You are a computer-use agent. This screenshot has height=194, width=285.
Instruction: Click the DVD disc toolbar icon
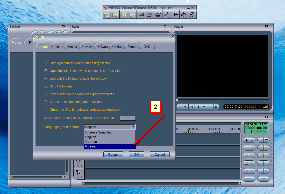pyautogui.click(x=158, y=14)
